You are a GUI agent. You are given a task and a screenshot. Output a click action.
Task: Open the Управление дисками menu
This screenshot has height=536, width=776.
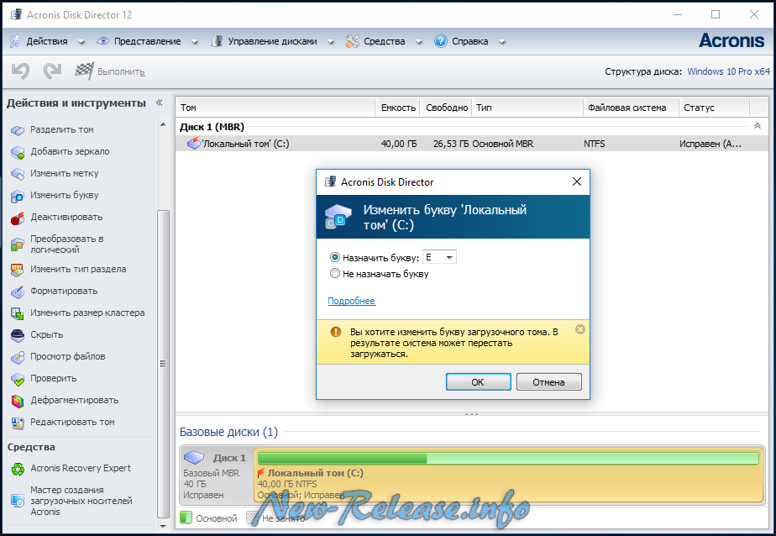point(272,41)
